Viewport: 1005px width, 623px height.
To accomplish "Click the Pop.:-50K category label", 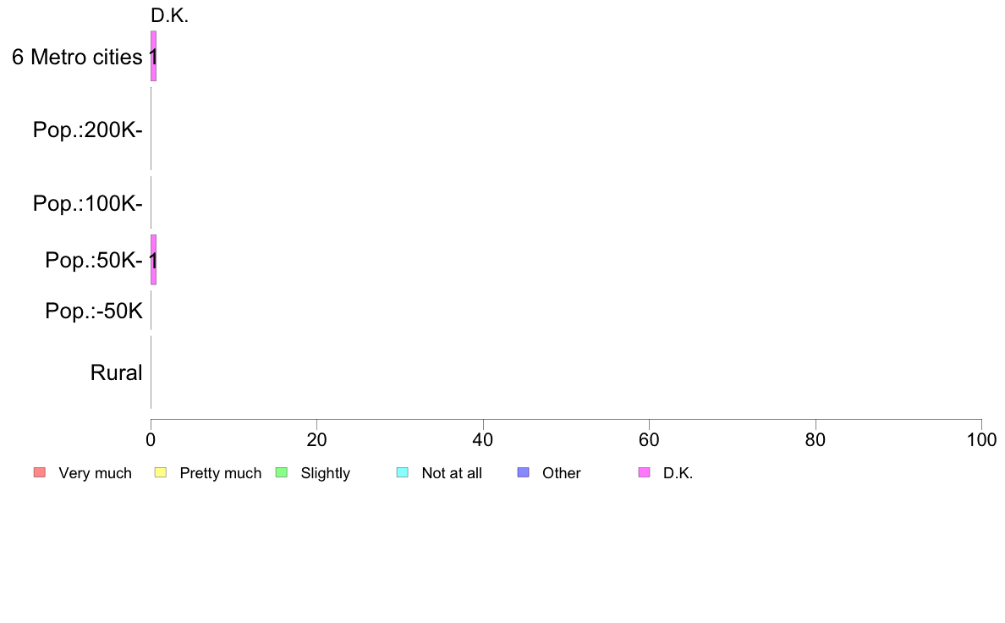I will pyautogui.click(x=94, y=311).
